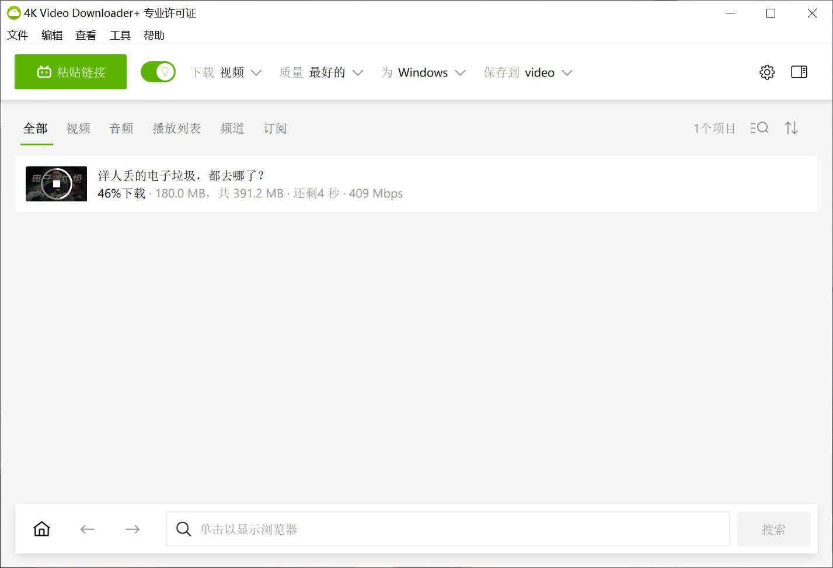This screenshot has height=568, width=833.
Task: Click the browser back arrow
Action: [x=88, y=529]
